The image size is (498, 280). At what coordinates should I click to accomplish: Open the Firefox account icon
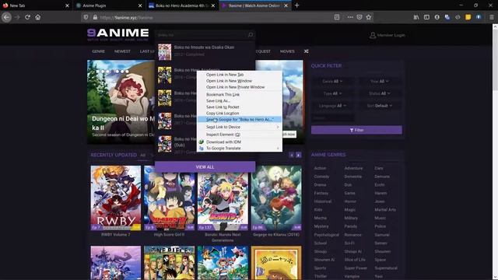(437, 17)
